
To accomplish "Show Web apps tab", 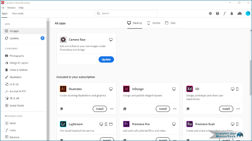I will tap(170, 23).
